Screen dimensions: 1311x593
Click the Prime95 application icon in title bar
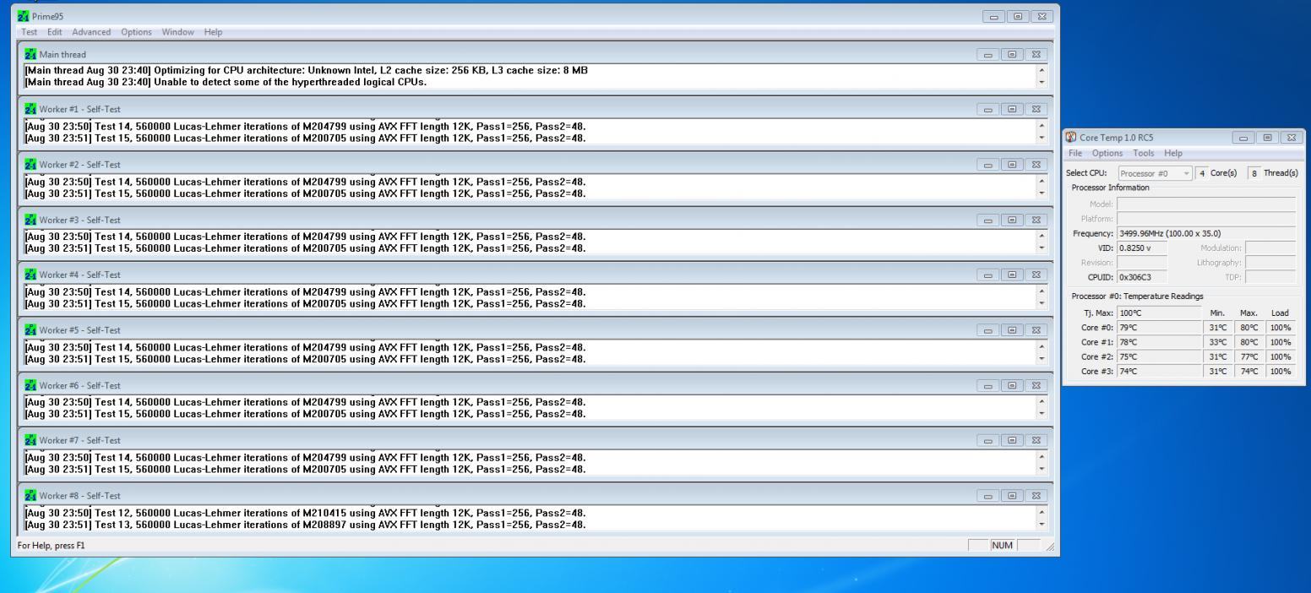[x=24, y=16]
